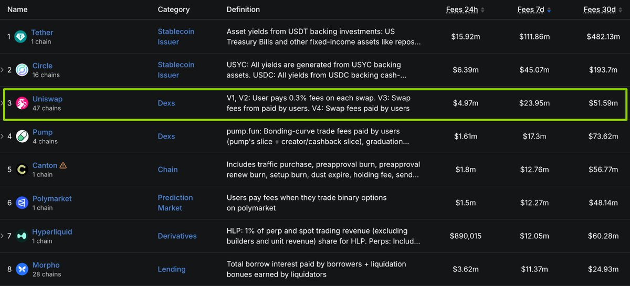Click the Hyperliquid logo icon
Image resolution: width=630 pixels, height=286 pixels.
[22, 236]
